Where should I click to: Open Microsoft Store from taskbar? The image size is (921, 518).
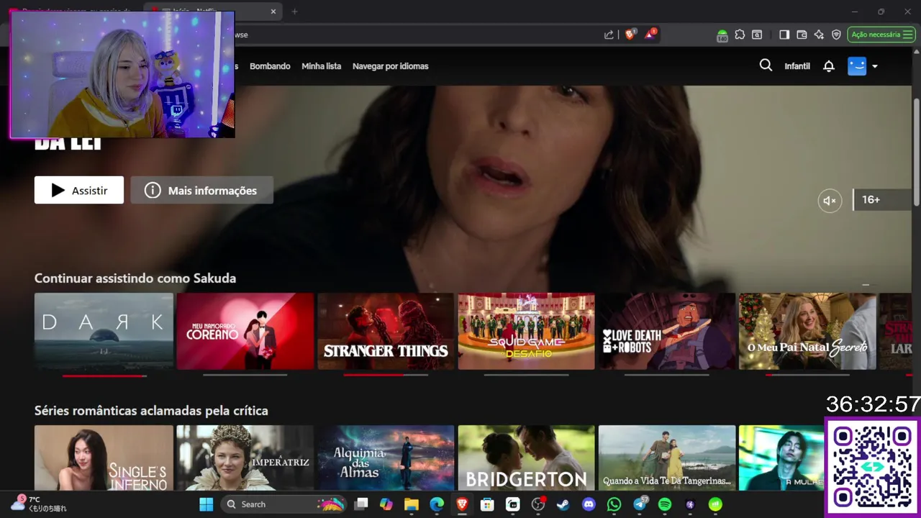point(487,504)
